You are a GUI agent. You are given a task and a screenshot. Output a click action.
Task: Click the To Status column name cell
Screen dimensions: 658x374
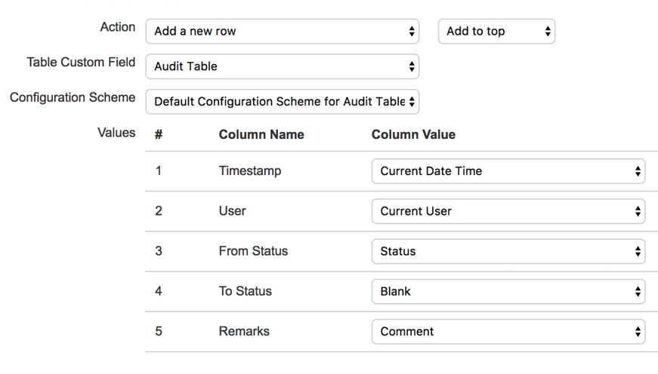(246, 291)
